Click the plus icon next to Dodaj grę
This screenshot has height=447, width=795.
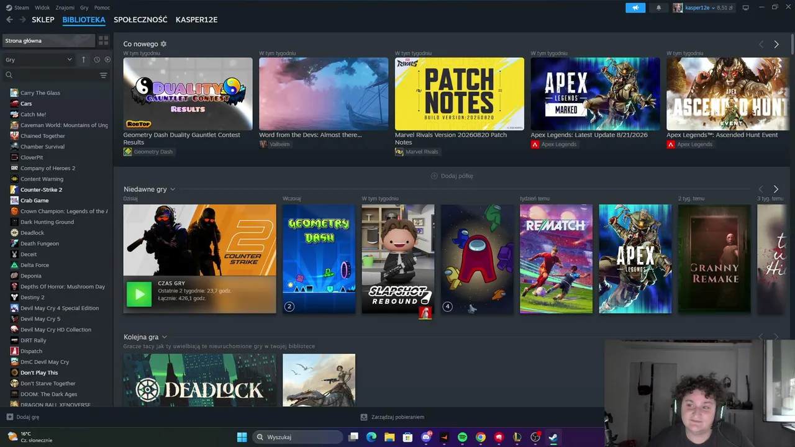(9, 417)
